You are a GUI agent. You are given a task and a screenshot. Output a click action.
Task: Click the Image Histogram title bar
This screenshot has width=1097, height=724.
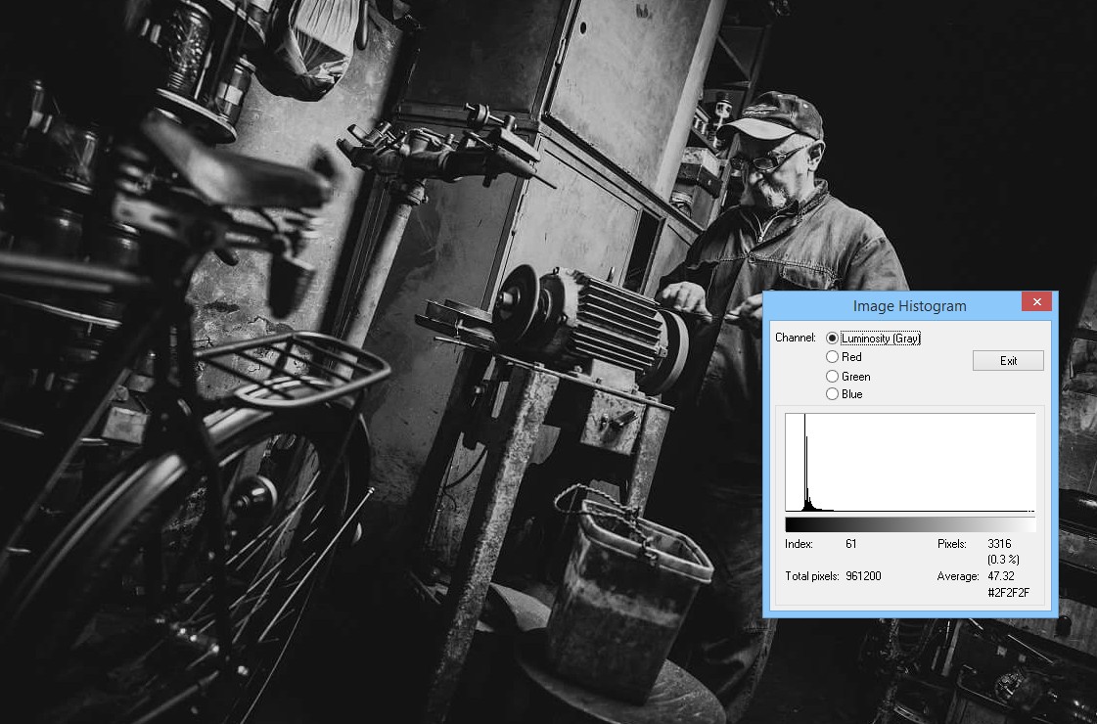tap(908, 306)
